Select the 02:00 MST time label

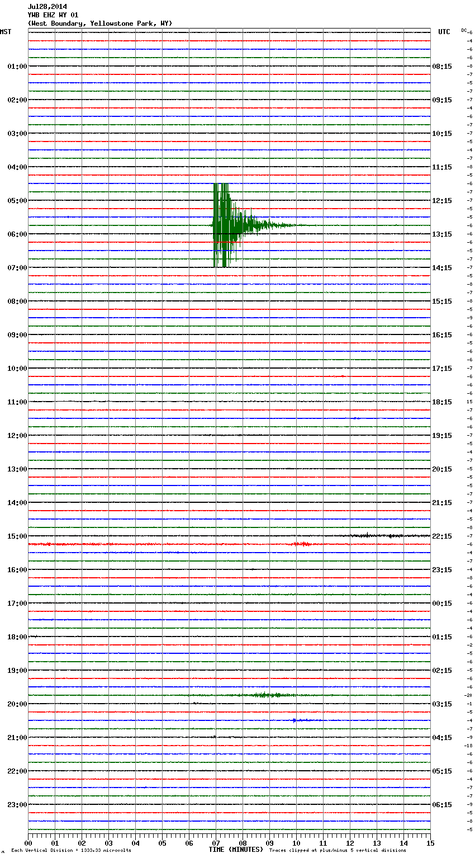tap(17, 100)
